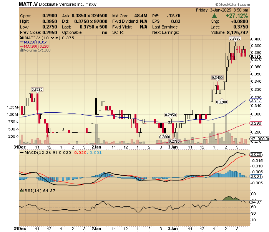This screenshot has height=232, width=269.
Task: Click the 0.3200 price annotation on chart
Action: (221, 102)
